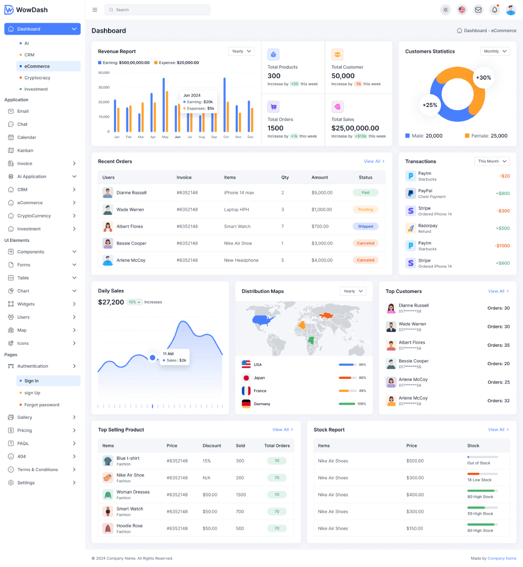Click the Daily Sales chart data point

(153, 358)
